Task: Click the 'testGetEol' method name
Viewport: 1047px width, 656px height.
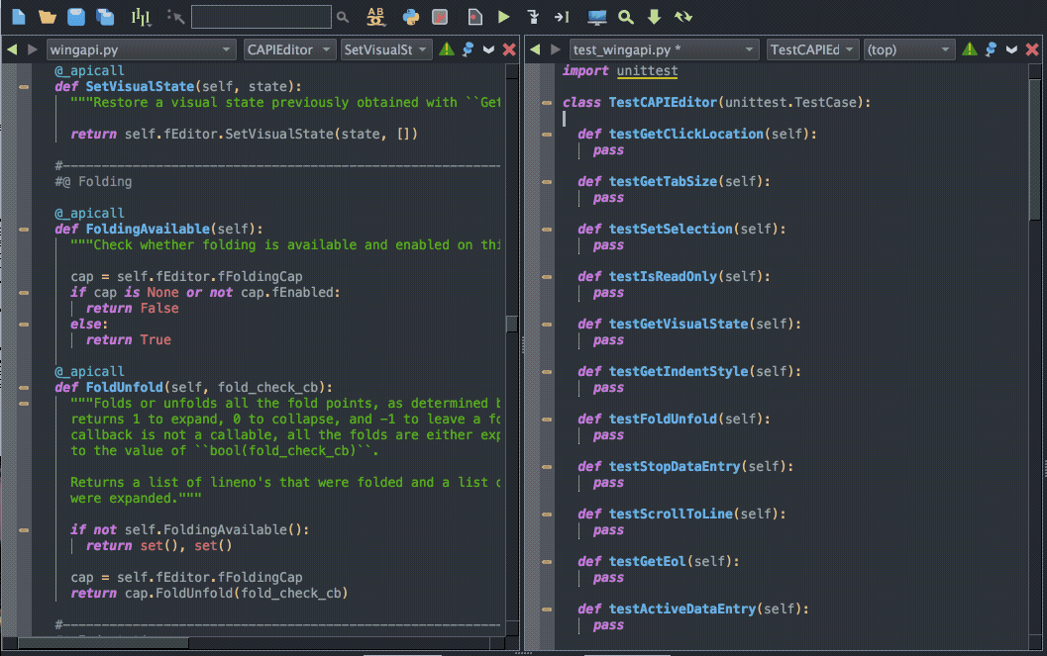Action: click(x=647, y=561)
